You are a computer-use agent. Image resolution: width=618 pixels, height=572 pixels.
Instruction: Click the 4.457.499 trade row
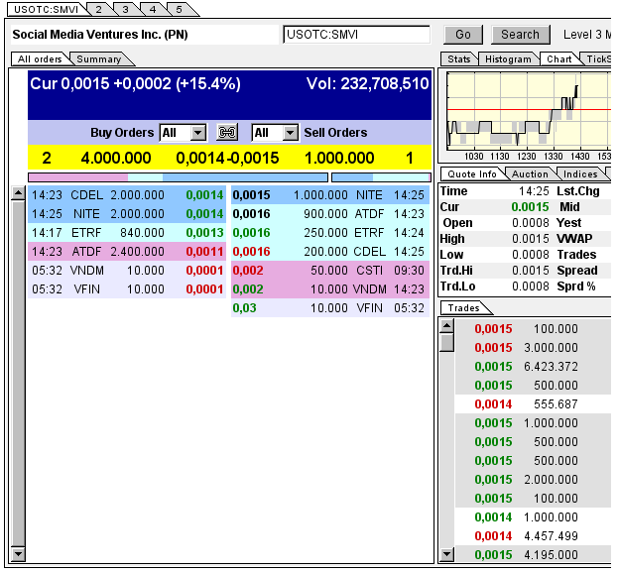click(533, 536)
